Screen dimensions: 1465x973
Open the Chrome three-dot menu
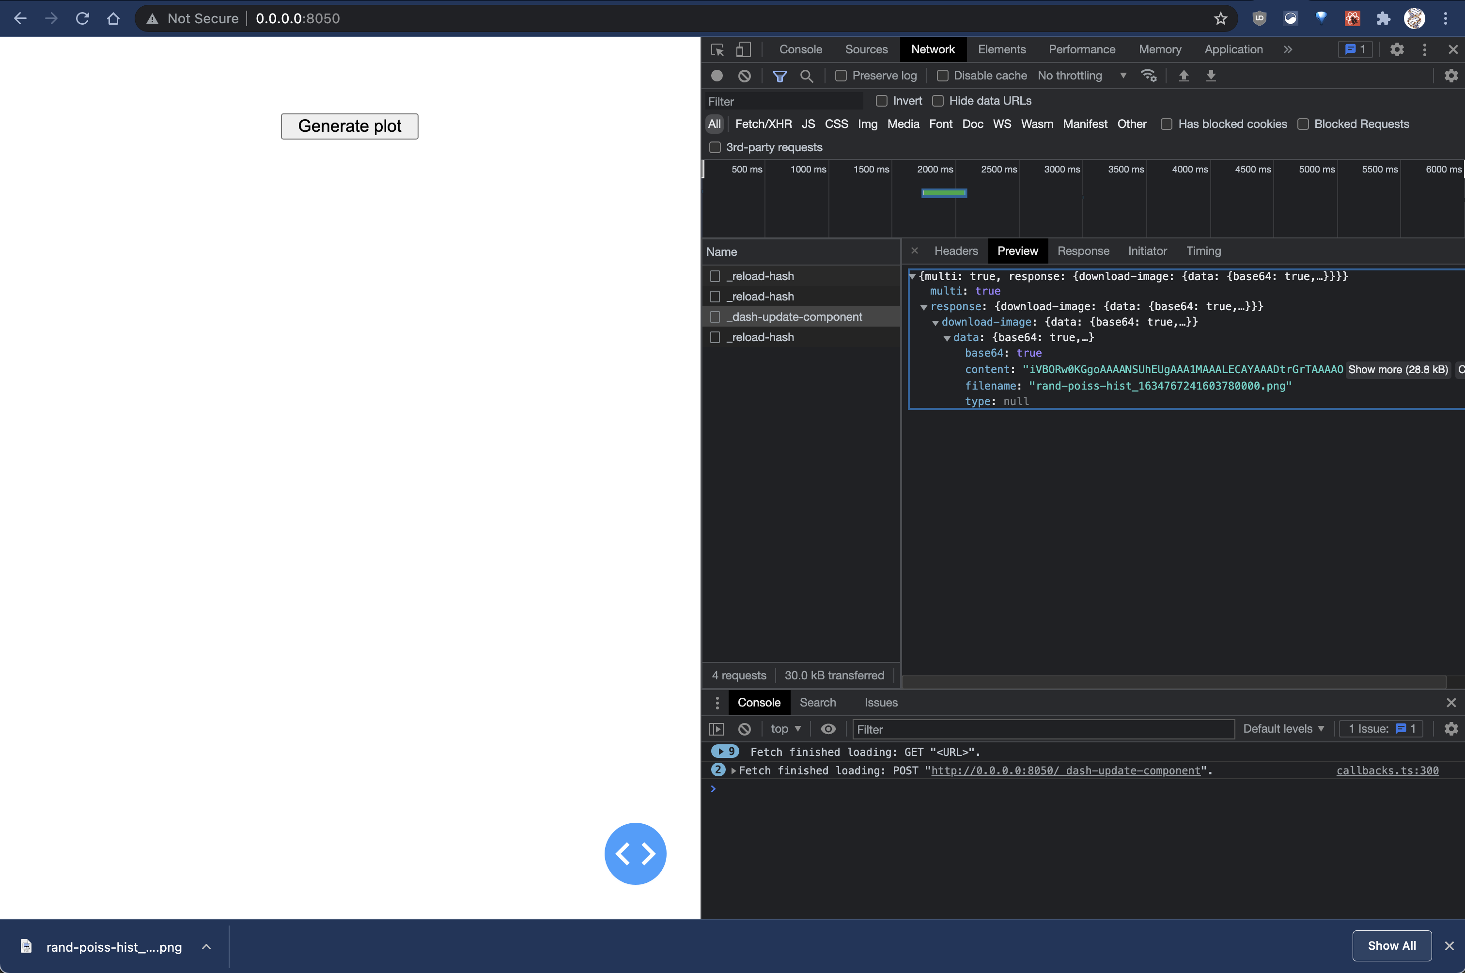tap(1446, 18)
